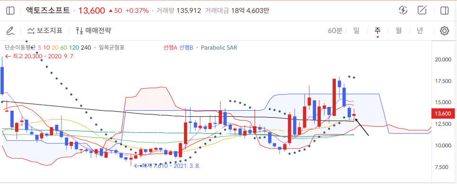Toggle the right side panel icon
Image resolution: width=457 pixels, height=184 pixels.
(x=445, y=11)
